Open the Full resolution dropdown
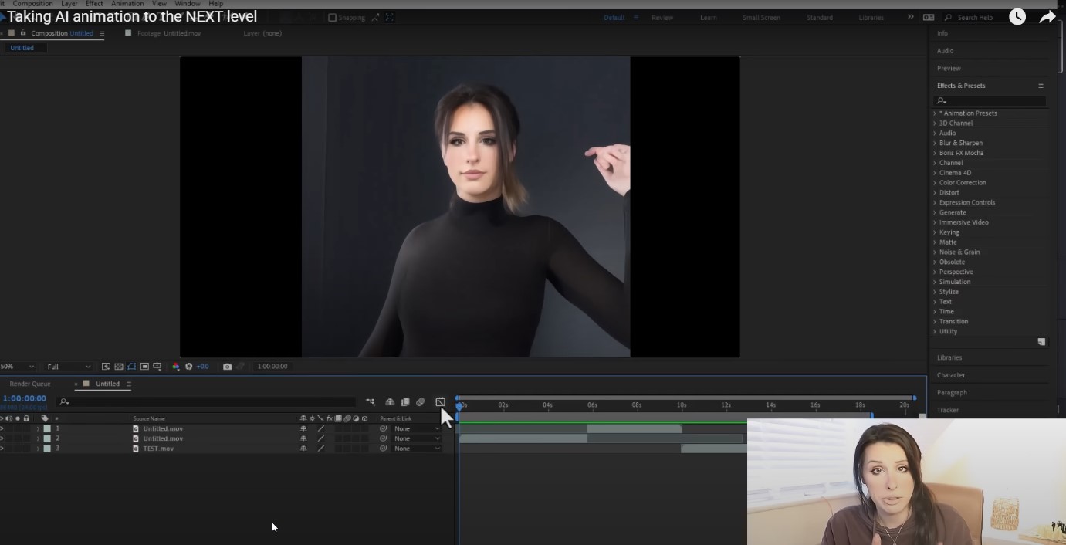Screen dimensions: 1066x545 [x=68, y=367]
